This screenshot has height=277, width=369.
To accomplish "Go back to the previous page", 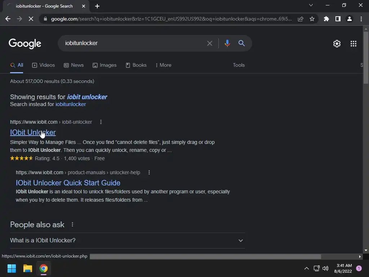I will click(8, 19).
